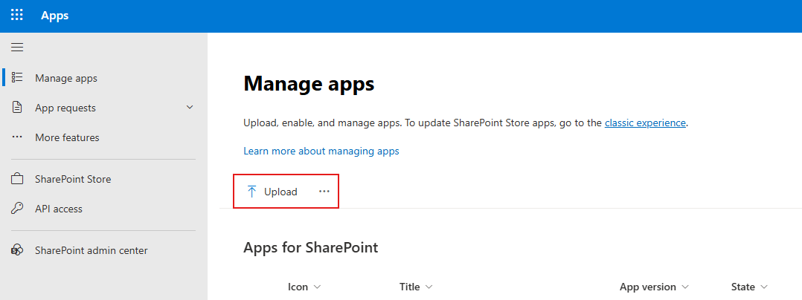Viewport: 802px width, 300px height.
Task: Open the Icon column dropdown arrow
Action: tap(318, 287)
